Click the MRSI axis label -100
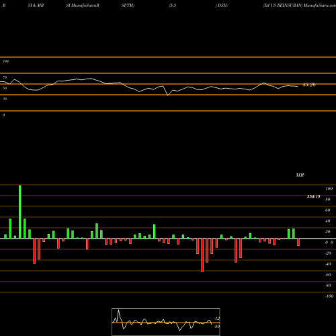The image size is (336, 336). (329, 296)
